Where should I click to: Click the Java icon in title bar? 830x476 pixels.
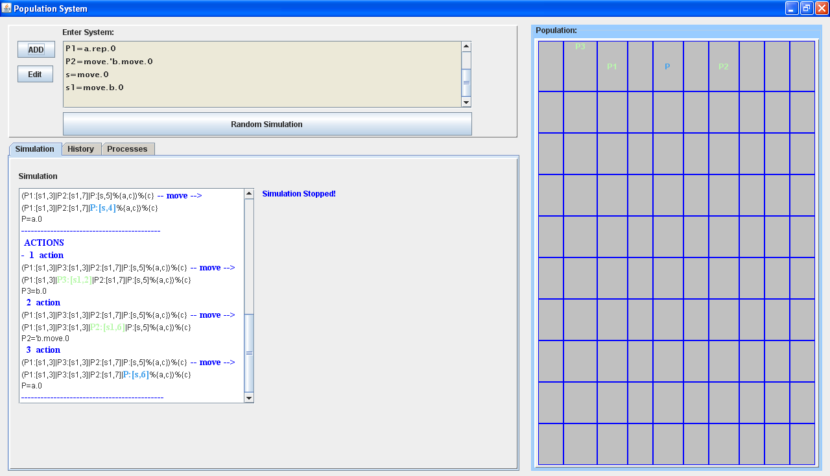[6, 8]
